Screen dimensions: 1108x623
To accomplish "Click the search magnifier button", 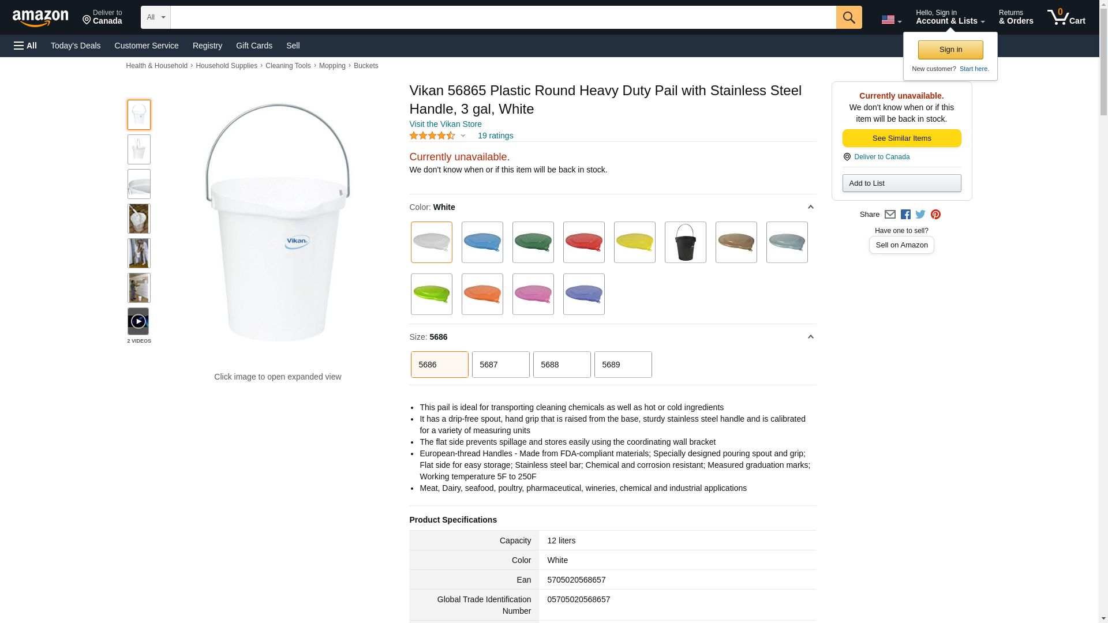I will coord(848,17).
